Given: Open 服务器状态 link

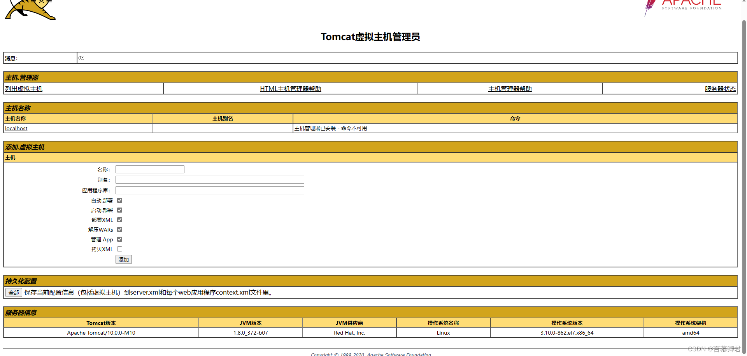Looking at the screenshot, I should coord(720,89).
